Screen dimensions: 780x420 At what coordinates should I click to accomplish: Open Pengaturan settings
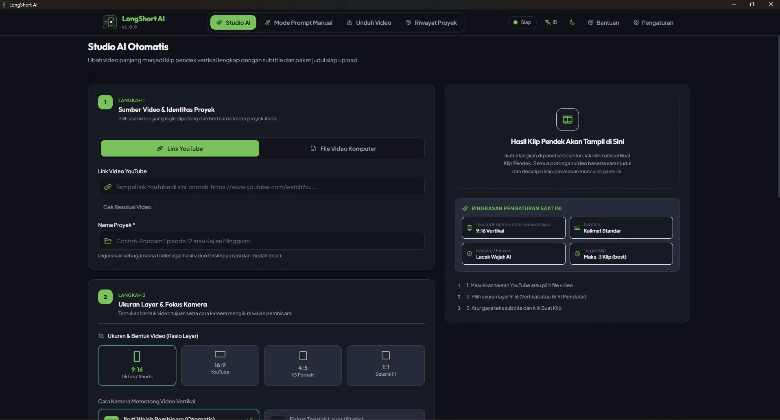tap(653, 22)
